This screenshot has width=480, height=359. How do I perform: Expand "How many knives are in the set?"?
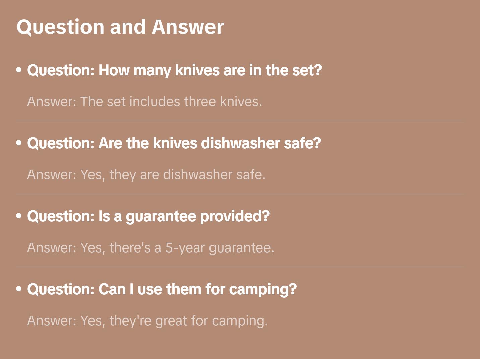[174, 70]
